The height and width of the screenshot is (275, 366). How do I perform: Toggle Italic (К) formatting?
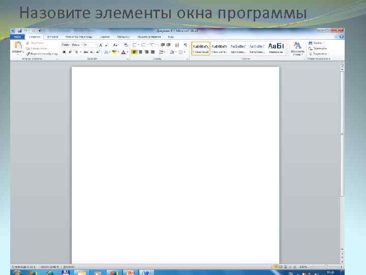pyautogui.click(x=70, y=52)
